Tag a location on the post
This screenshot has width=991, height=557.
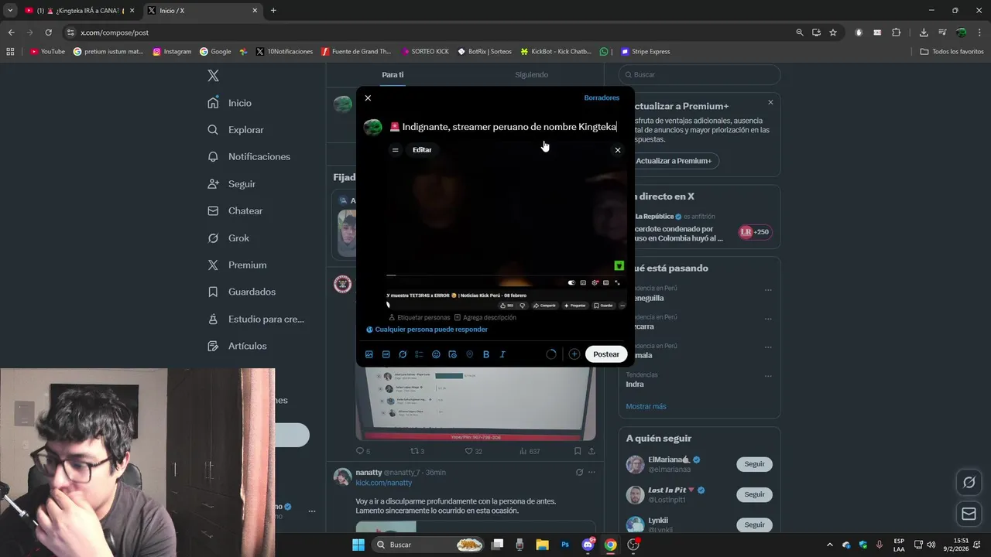(x=469, y=354)
